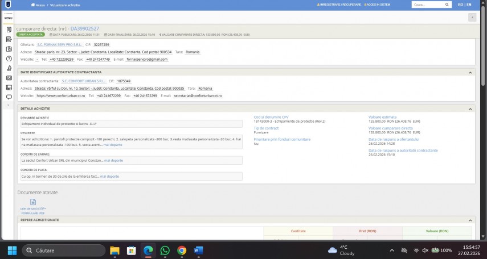Expand description with 'mai departe' link
Image resolution: width=487 pixels, height=259 pixels.
tap(113, 145)
